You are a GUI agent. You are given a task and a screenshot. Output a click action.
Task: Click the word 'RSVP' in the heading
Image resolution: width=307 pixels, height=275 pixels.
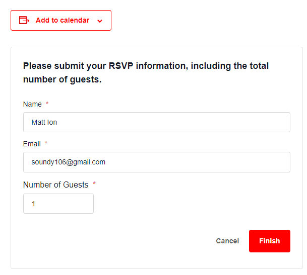tap(121, 66)
